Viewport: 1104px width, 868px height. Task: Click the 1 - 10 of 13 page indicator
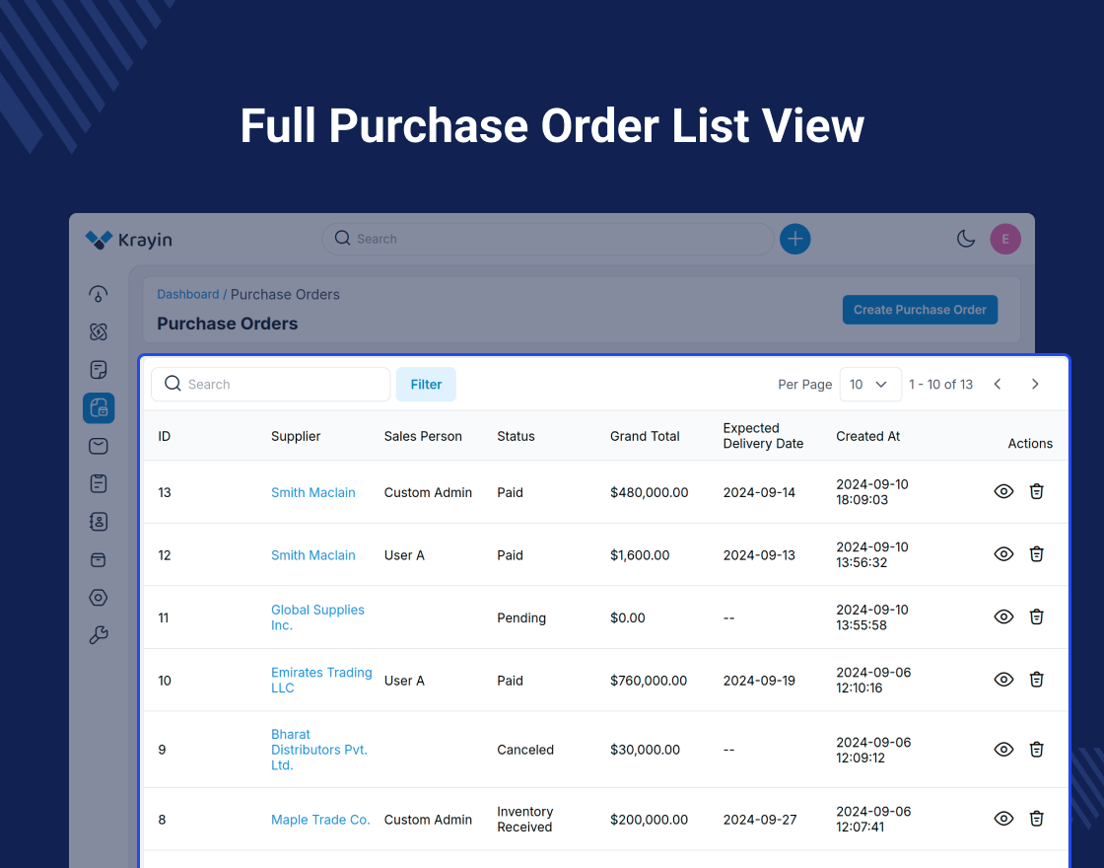pyautogui.click(x=940, y=384)
